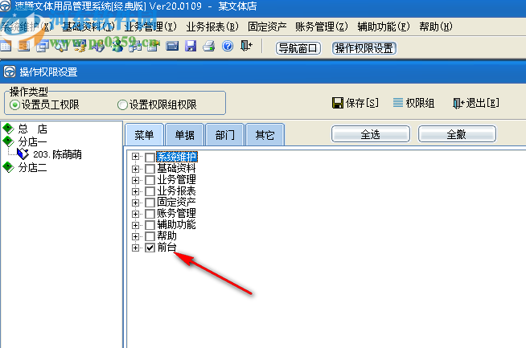Select employee 203.陈萌萌 in the tree
The height and width of the screenshot is (348, 526).
57,154
